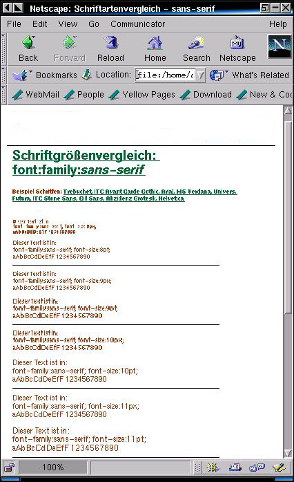Collapse the Location toolbar with its handle
The width and height of the screenshot is (294, 482).
coord(3,75)
